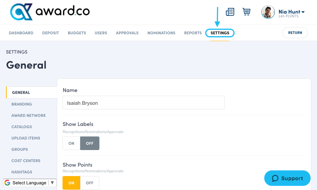
Task: Click Nia Hunt's profile avatar
Action: click(x=268, y=12)
